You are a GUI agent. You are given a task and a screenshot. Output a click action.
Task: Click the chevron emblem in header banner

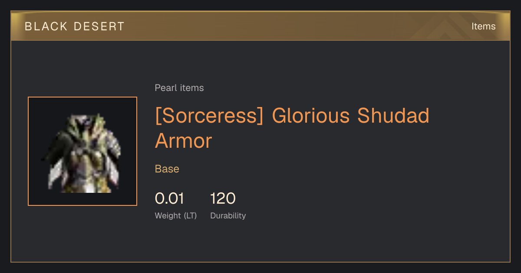pos(452,27)
